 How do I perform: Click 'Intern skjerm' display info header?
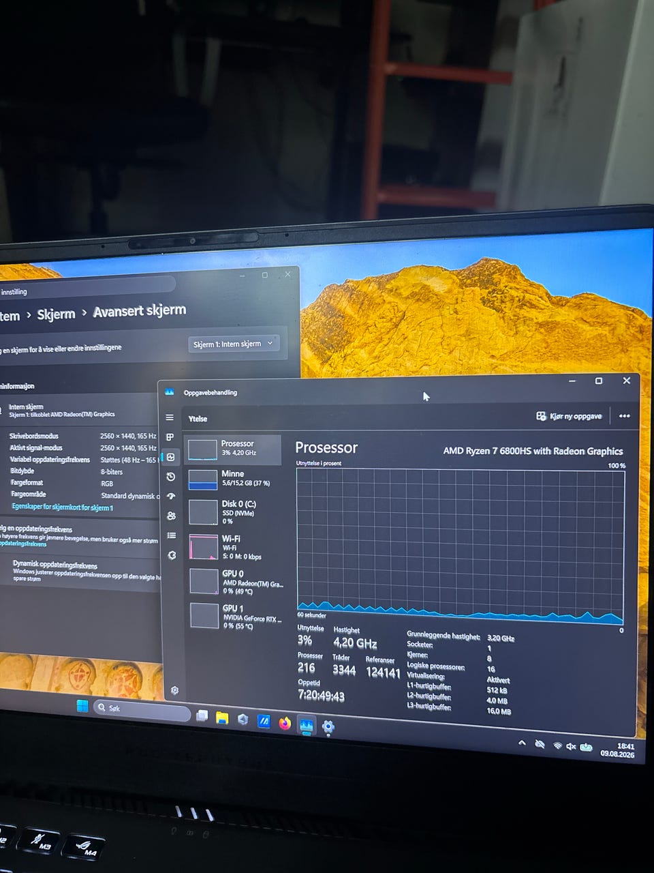[61, 410]
